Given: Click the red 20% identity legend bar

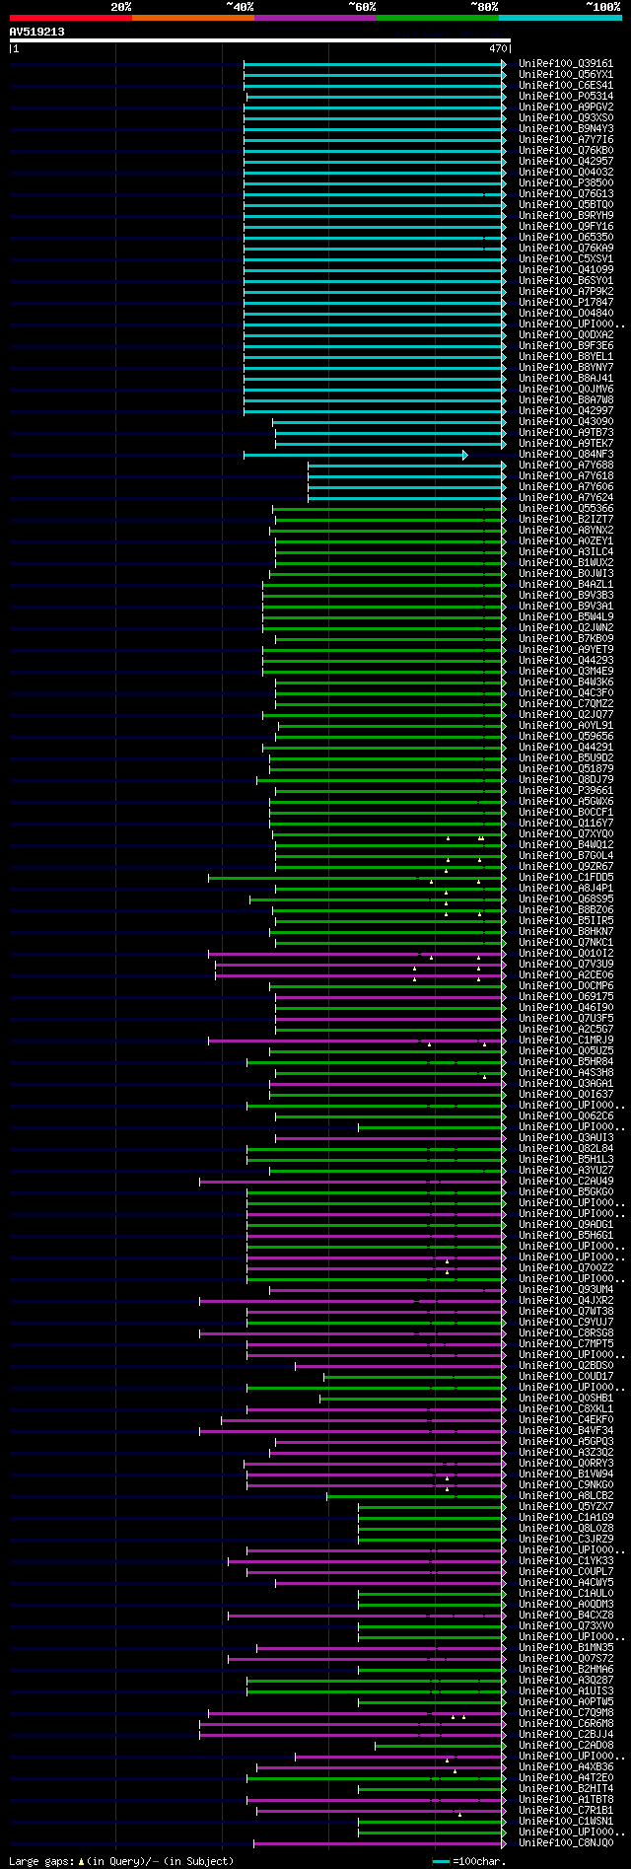Looking at the screenshot, I should pos(71,18).
